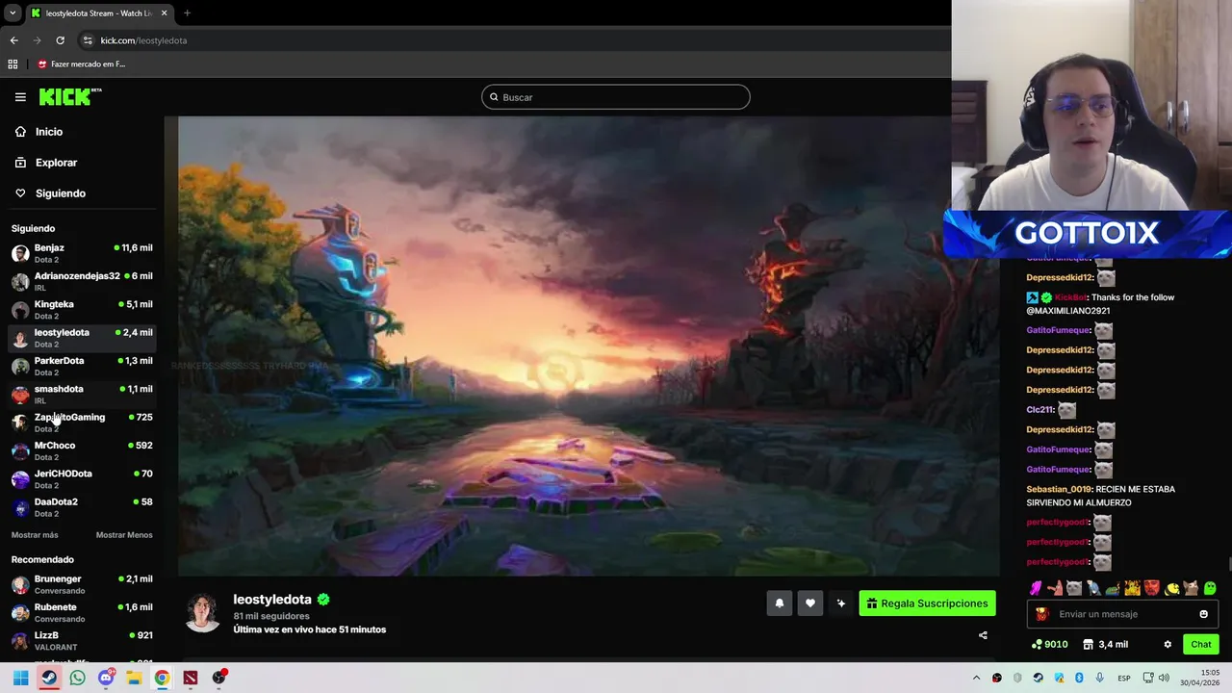This screenshot has height=693, width=1232.
Task: Open Windows Start menu
Action: tap(20, 678)
